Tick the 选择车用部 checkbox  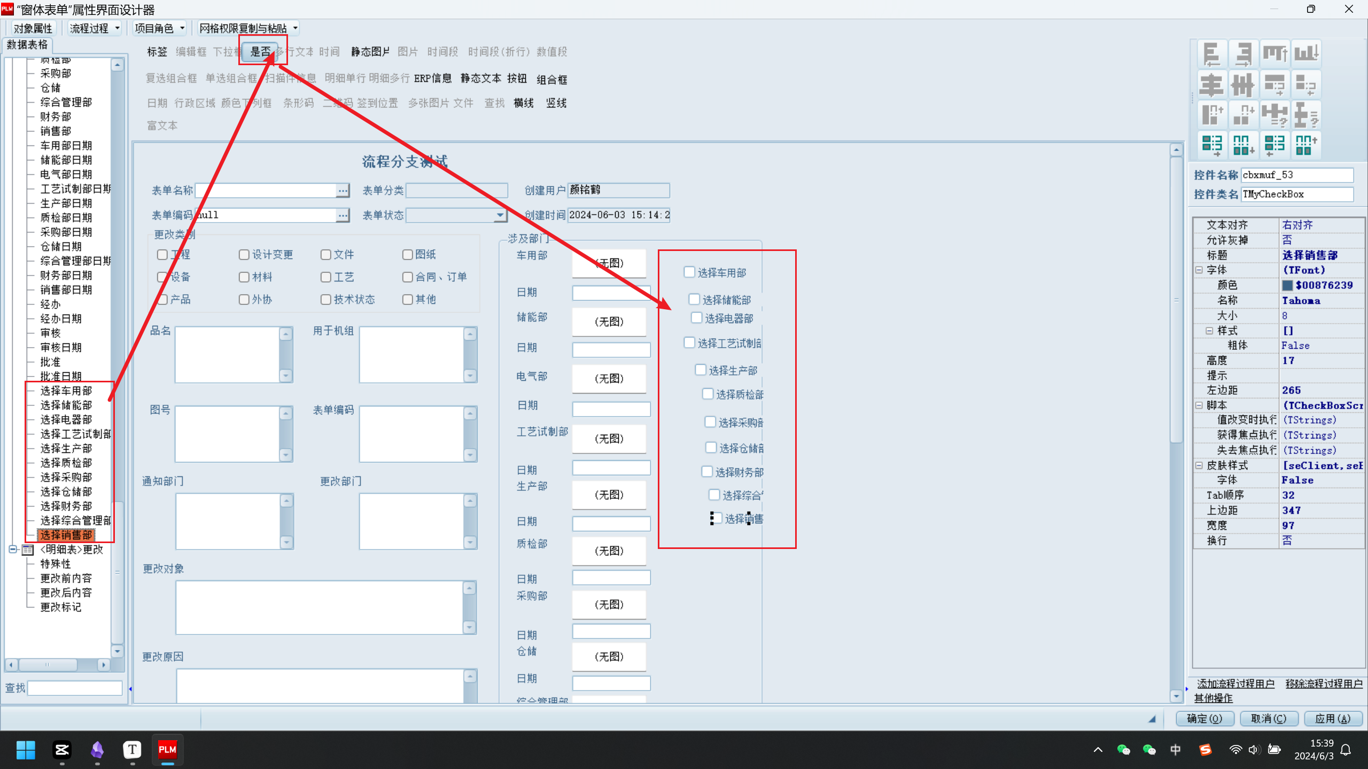pos(689,272)
